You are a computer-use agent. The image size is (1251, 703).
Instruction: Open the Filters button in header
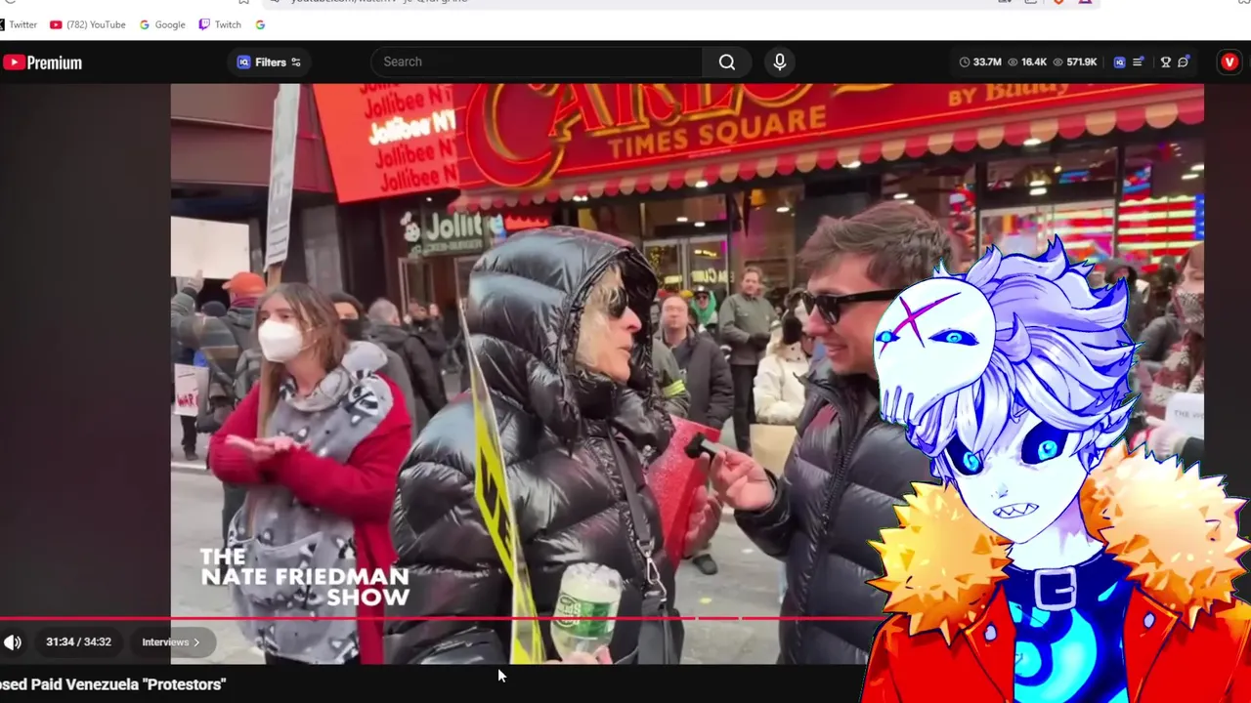point(270,62)
